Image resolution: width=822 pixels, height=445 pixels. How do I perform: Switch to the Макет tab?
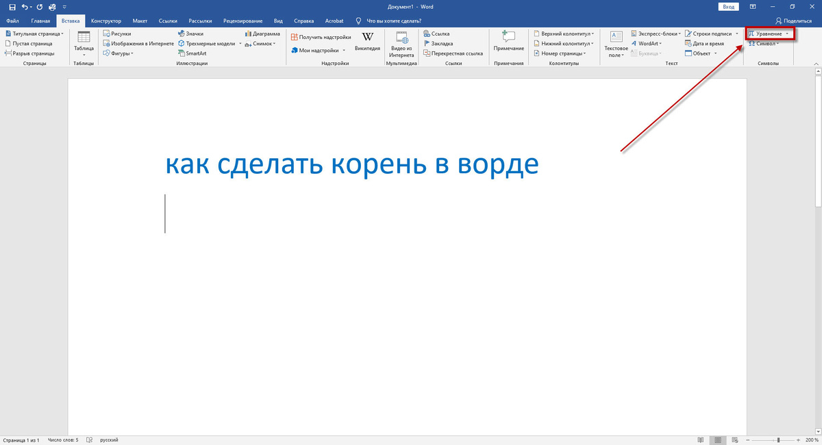[140, 21]
